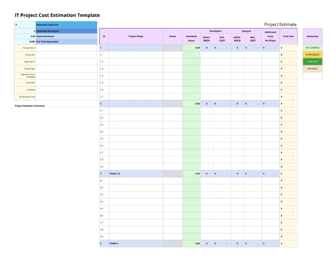This screenshot has height=260, width=336.
Task: Click the Status column header
Action: click(x=173, y=36)
